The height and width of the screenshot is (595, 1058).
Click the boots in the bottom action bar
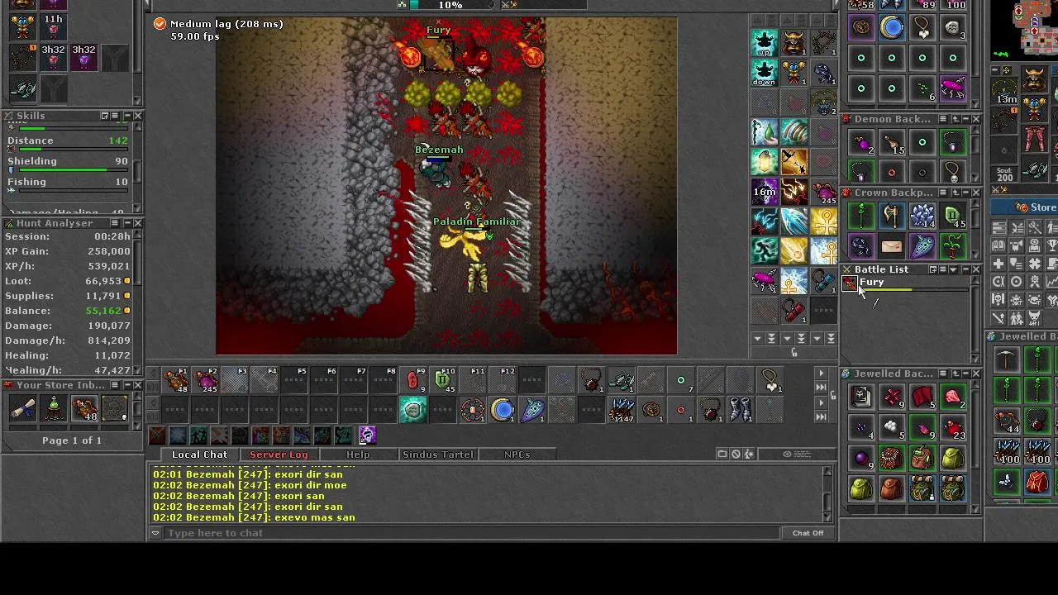point(741,410)
